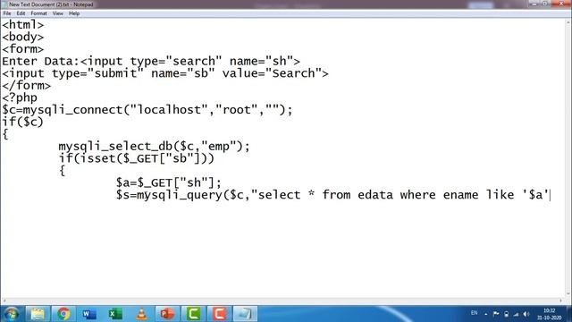
Task: Click the 'if($c)' line
Action: pyautogui.click(x=22, y=122)
